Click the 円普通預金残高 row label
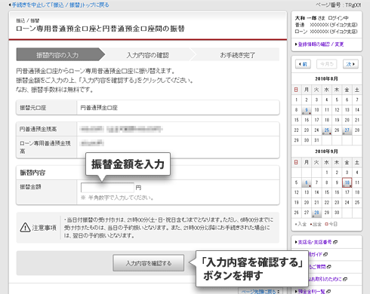Viewport: 370px width, 294px height. coord(39,129)
